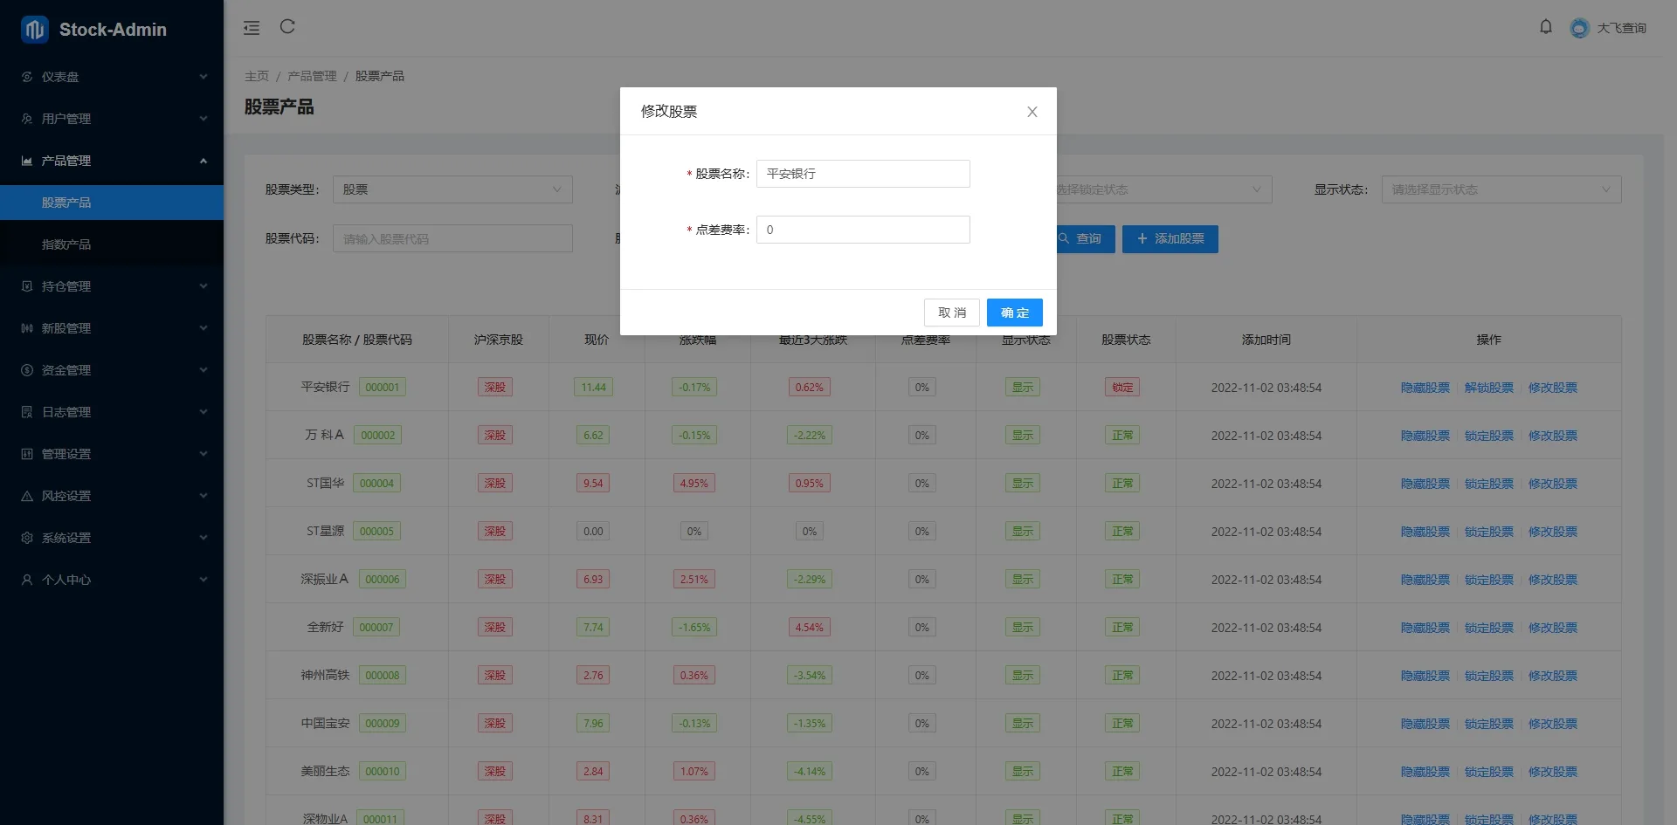Click the 取消 cancel button

(952, 313)
